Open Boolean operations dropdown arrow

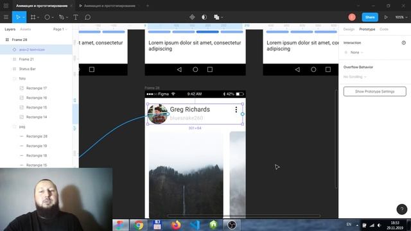pyautogui.click(x=222, y=17)
